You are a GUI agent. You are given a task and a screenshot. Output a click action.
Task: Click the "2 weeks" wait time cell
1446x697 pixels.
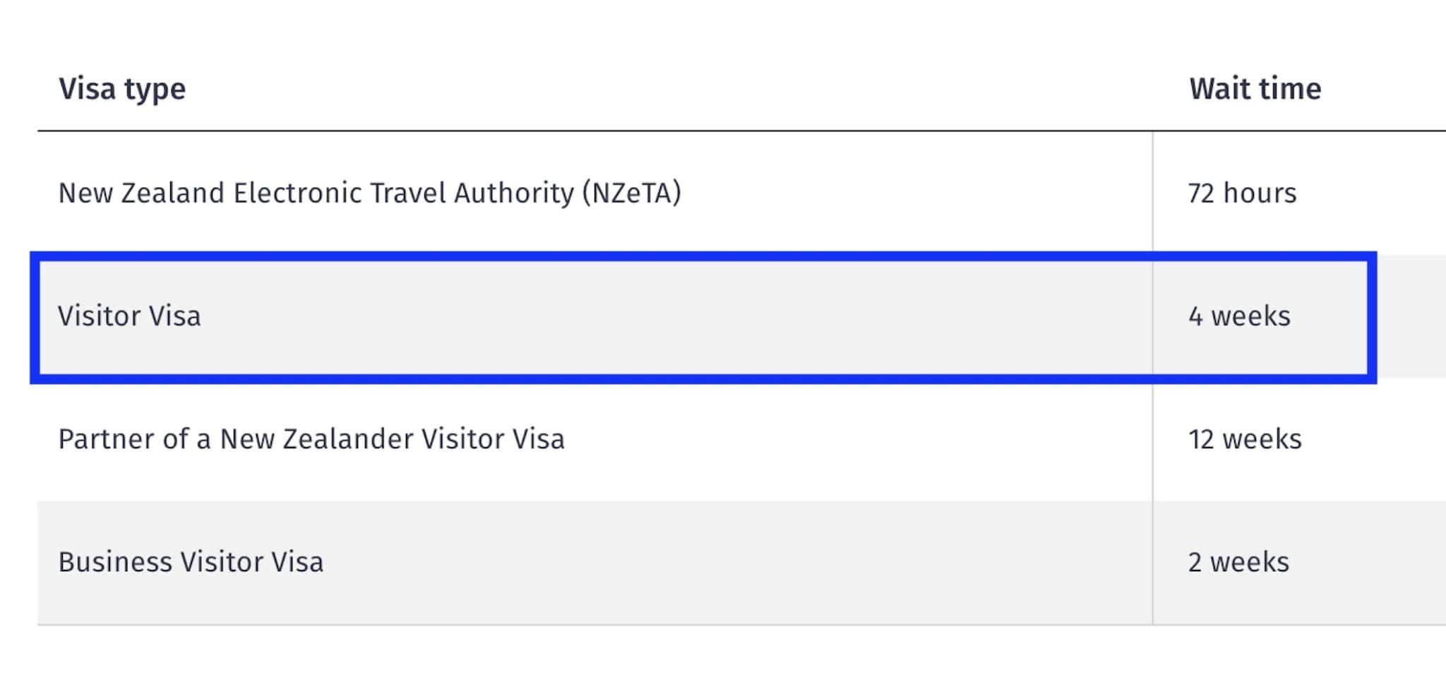(1238, 562)
